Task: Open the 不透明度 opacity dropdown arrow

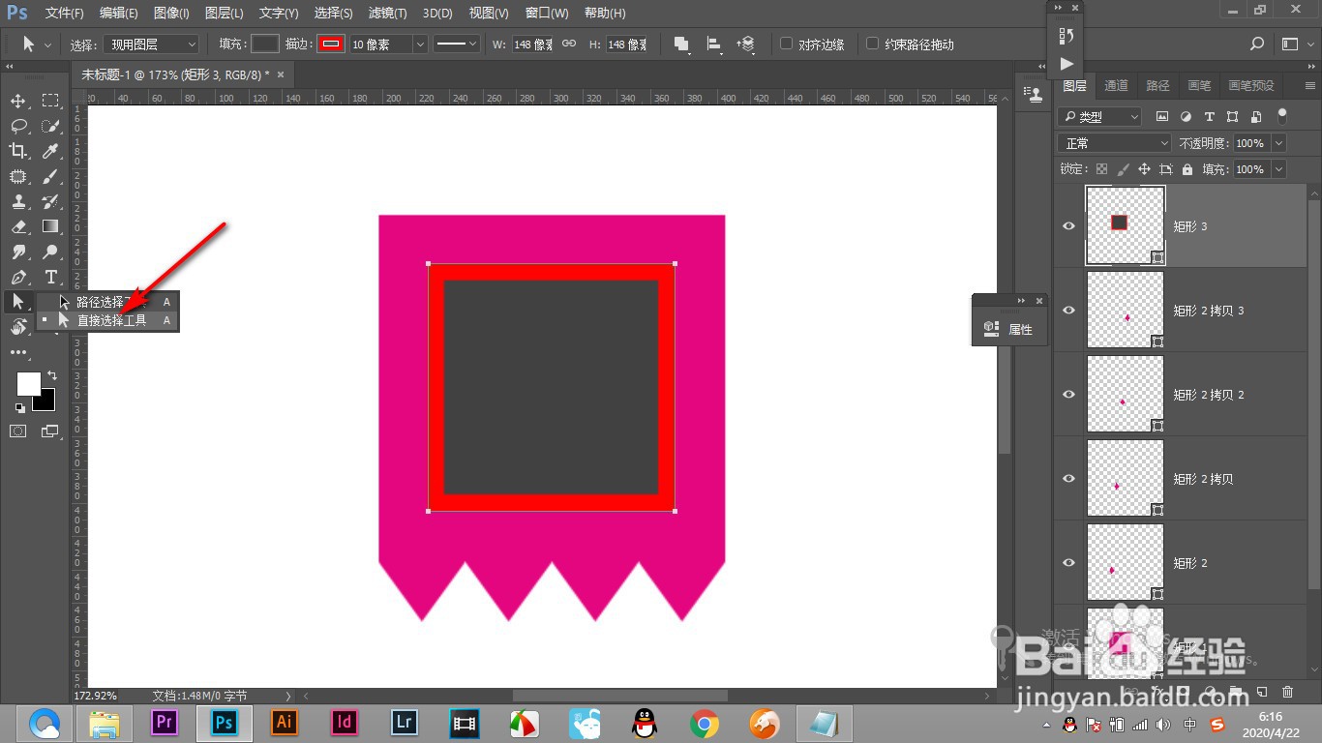Action: [1278, 143]
